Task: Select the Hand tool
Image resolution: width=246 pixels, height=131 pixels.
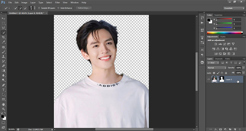Action: (4, 104)
